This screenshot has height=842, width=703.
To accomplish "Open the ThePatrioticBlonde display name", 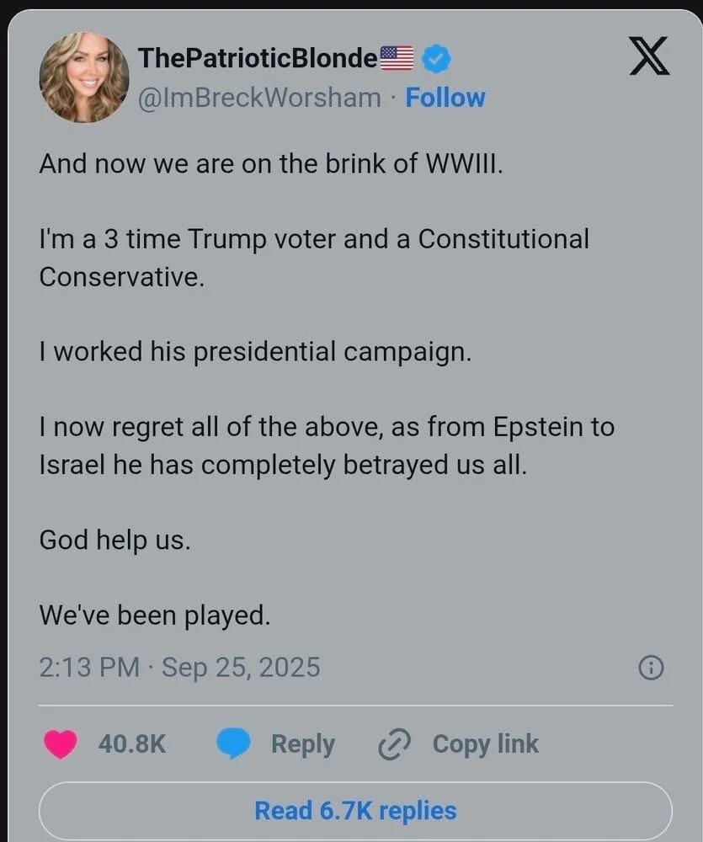I will coord(257,58).
